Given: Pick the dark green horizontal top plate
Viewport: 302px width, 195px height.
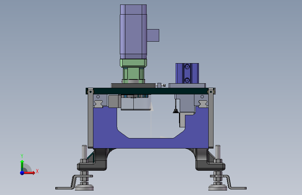Looking at the screenshot, I should coord(150,91).
